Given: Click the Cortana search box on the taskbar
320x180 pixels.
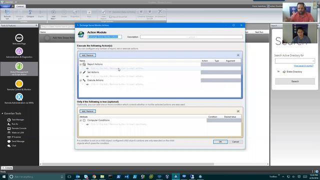Looking at the screenshot, I should point(36,176).
